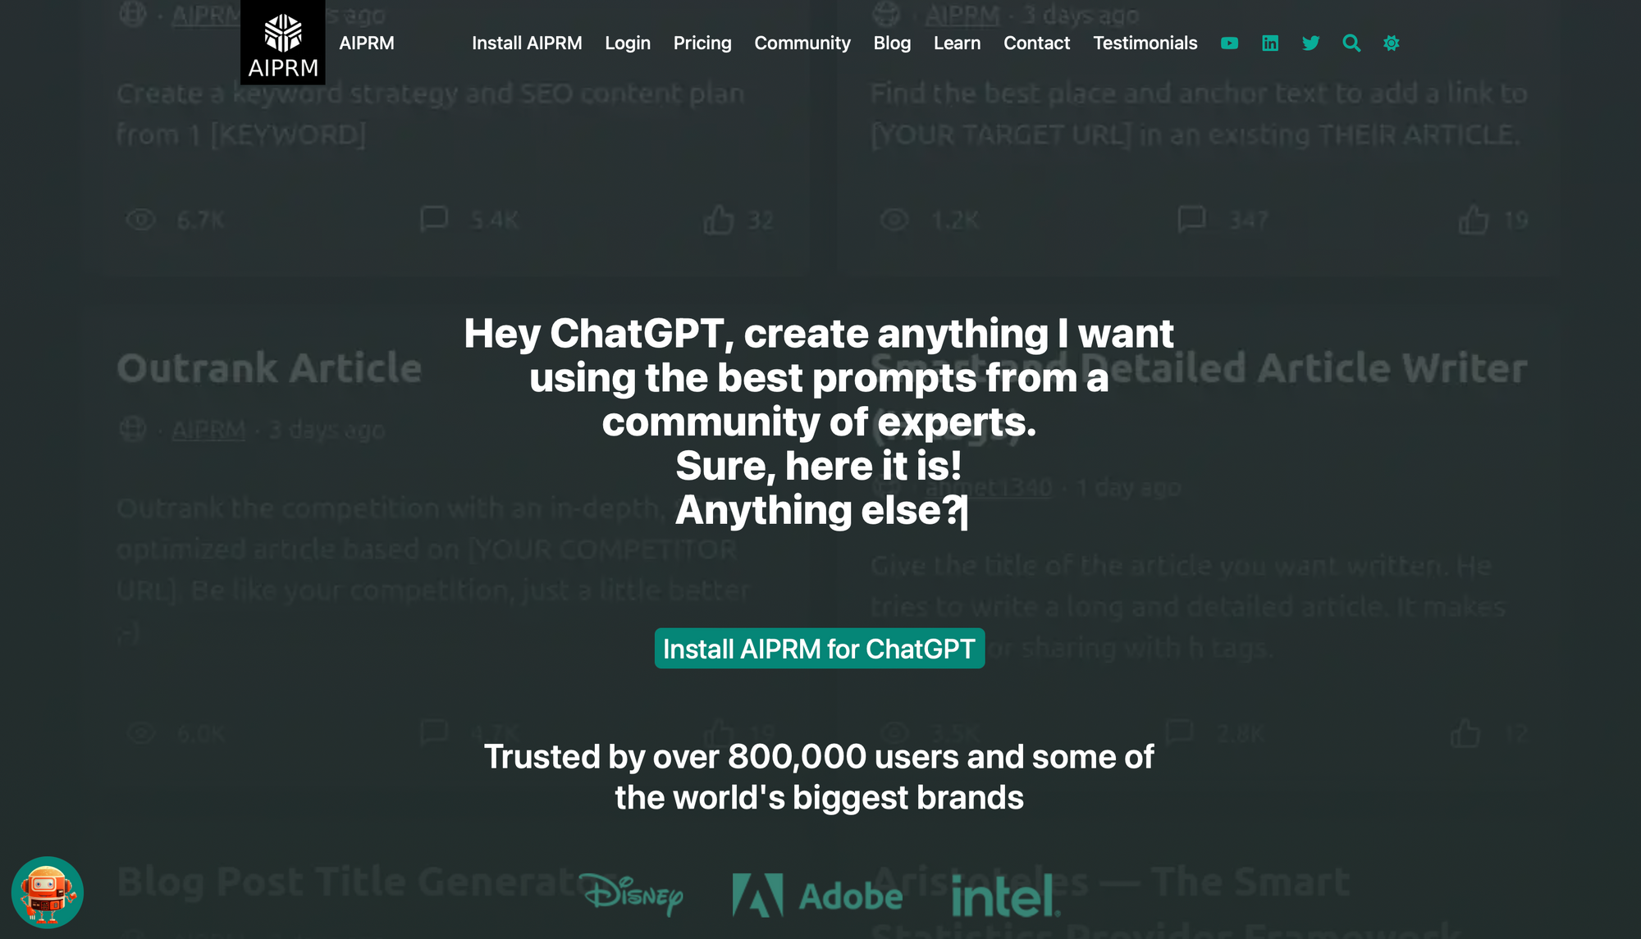The image size is (1641, 939).
Task: Click Install AIPRM for ChatGPT button
Action: [818, 647]
